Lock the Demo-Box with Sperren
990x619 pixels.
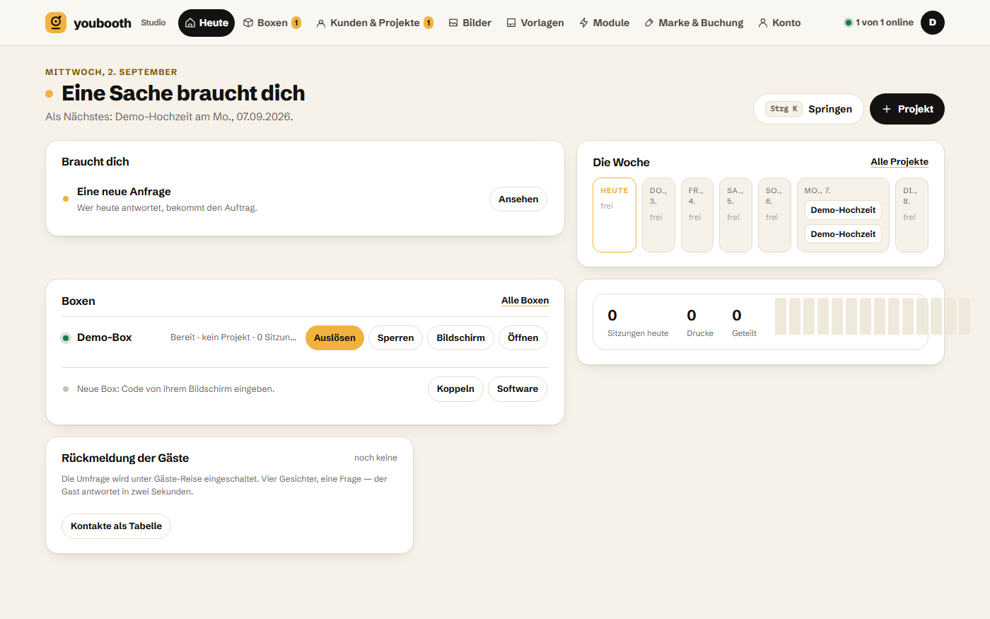click(395, 338)
